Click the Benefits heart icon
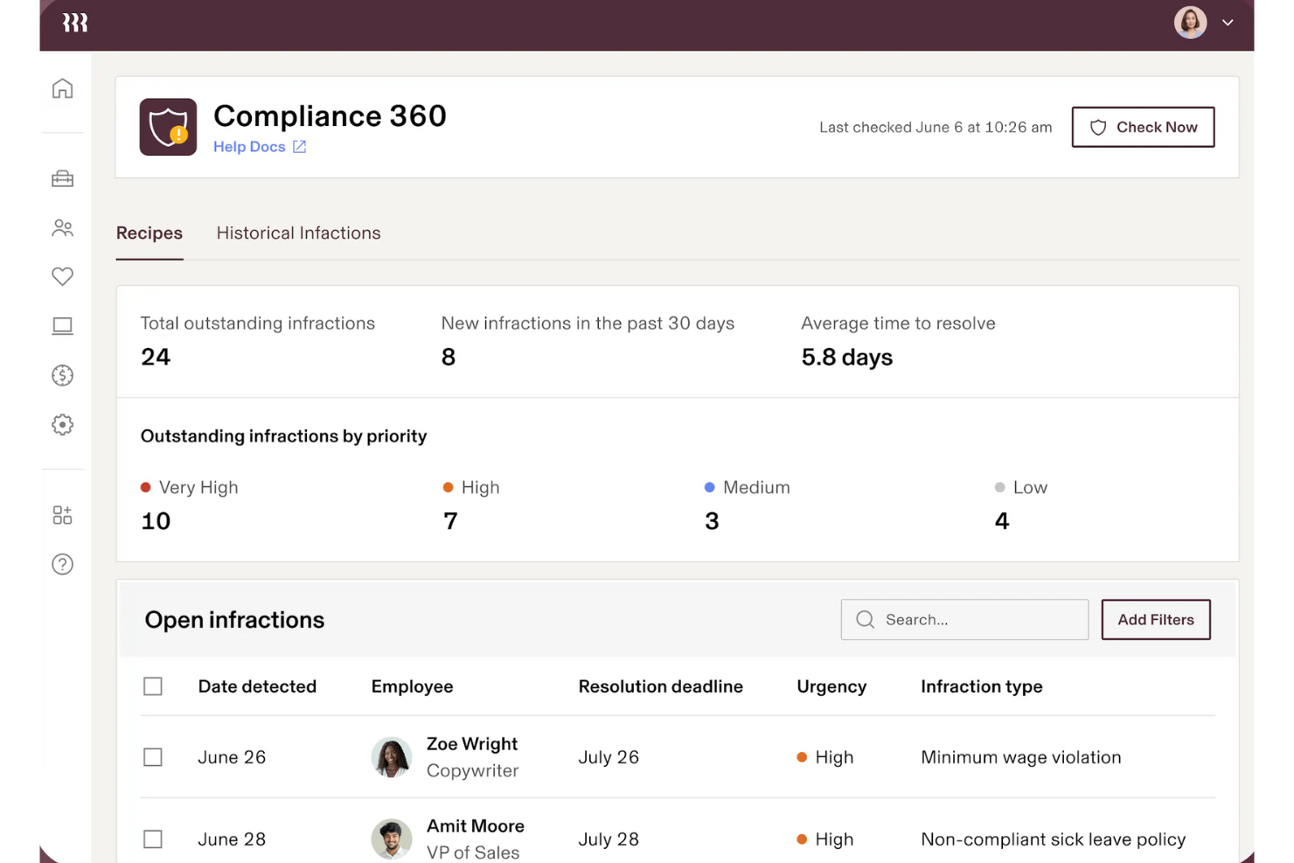This screenshot has height=863, width=1294. click(x=62, y=276)
